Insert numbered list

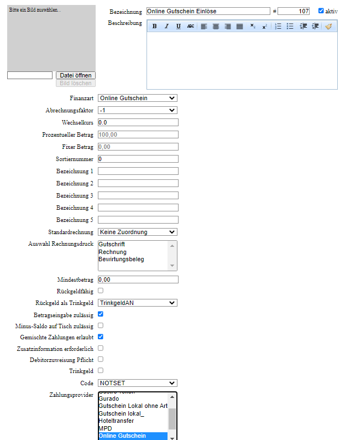pos(278,27)
